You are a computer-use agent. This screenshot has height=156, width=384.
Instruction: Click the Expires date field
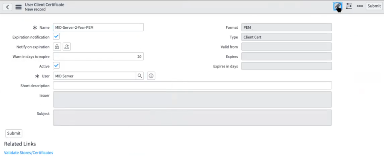point(287,57)
